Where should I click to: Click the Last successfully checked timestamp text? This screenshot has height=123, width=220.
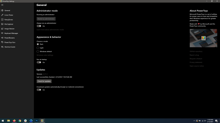[x=54, y=77]
